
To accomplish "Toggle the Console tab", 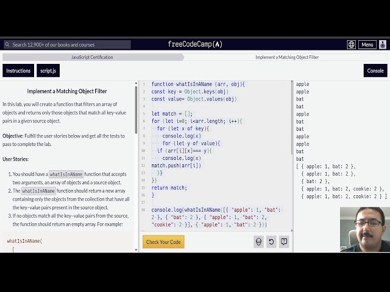I will tap(375, 71).
